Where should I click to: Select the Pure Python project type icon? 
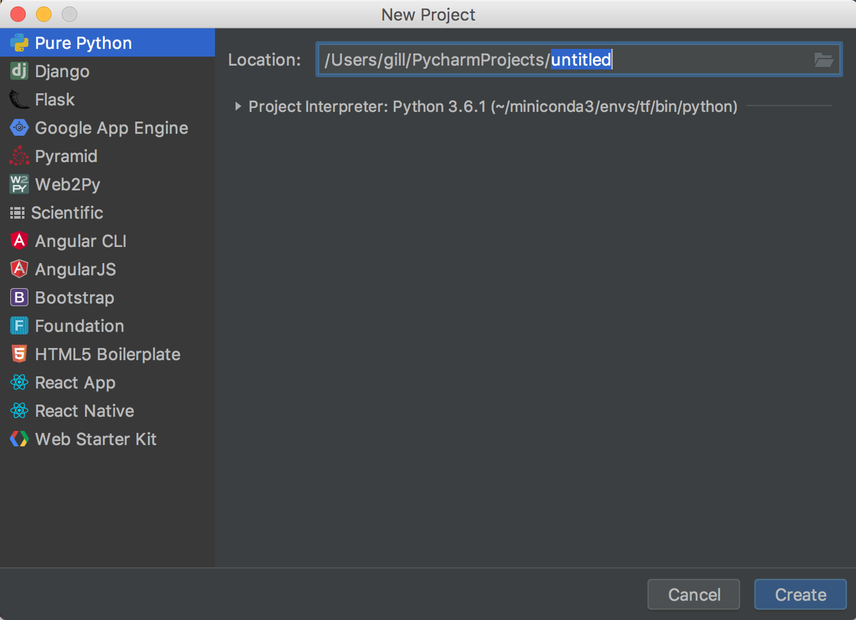click(19, 42)
